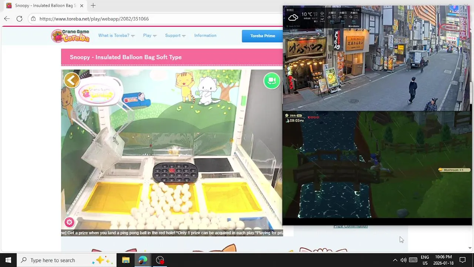Show hidden system tray icons
The image size is (474, 267).
point(395,260)
